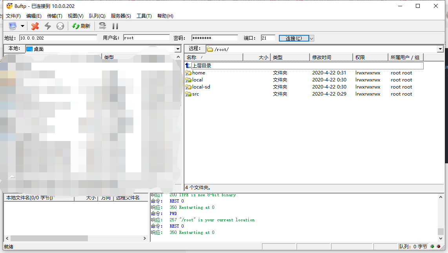
Task: Click the disconnect red X toolbar icon
Action: (x=35, y=26)
